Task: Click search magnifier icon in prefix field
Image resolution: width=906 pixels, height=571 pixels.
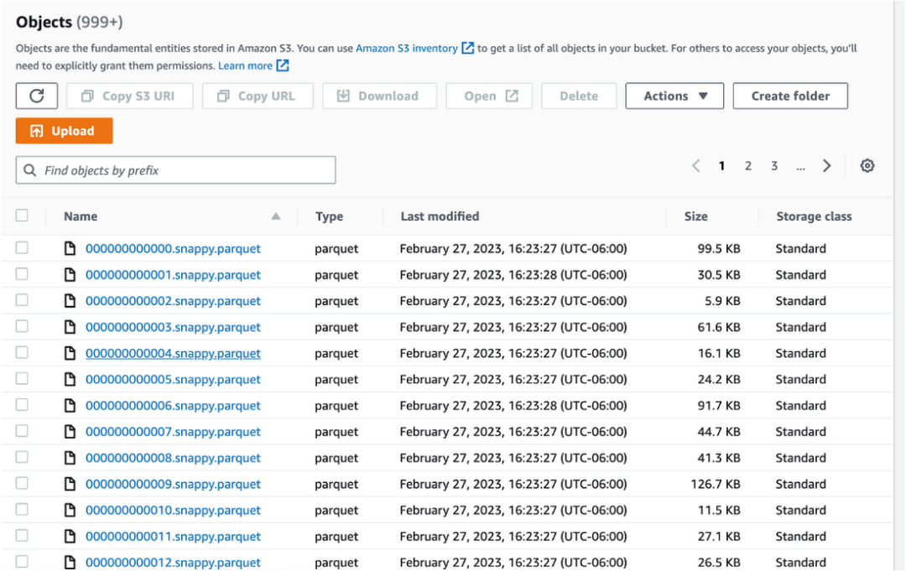Action: point(29,170)
